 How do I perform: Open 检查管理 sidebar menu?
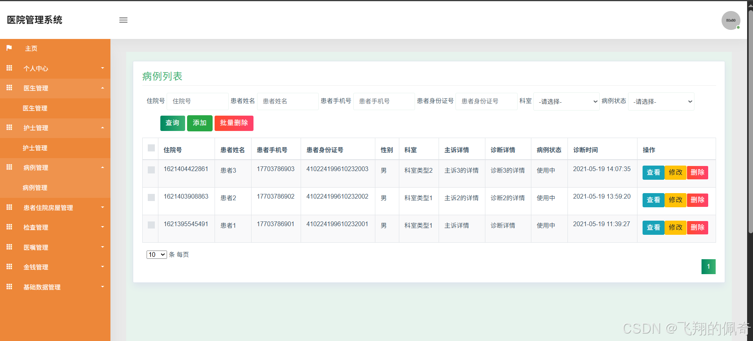click(55, 227)
